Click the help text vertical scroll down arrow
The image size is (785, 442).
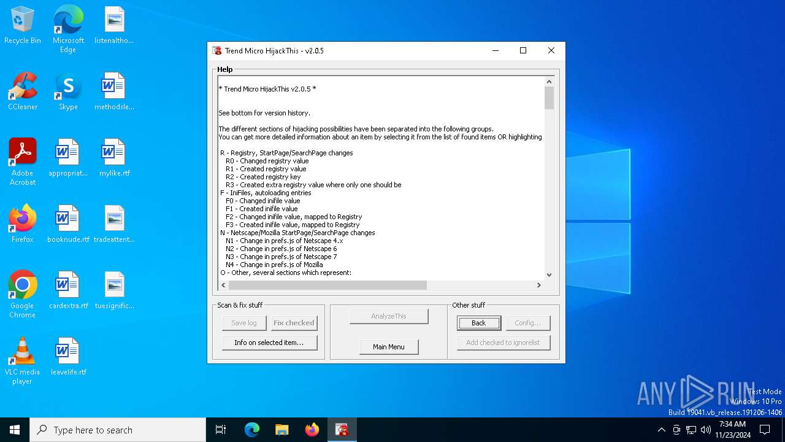point(549,275)
